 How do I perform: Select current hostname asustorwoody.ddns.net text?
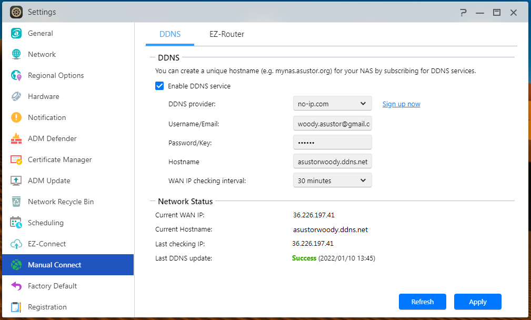pyautogui.click(x=330, y=229)
